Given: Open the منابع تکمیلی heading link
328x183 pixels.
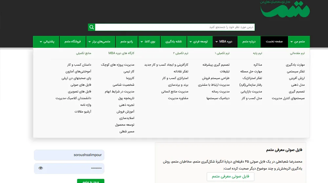Looking at the screenshot, I should 84,53.
